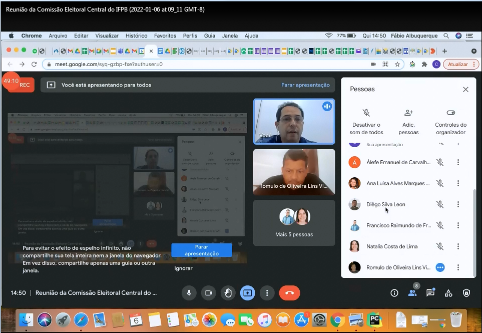Image resolution: width=482 pixels, height=333 pixels.
Task: Open more options for Diêgo Silva Leon
Action: (x=458, y=204)
